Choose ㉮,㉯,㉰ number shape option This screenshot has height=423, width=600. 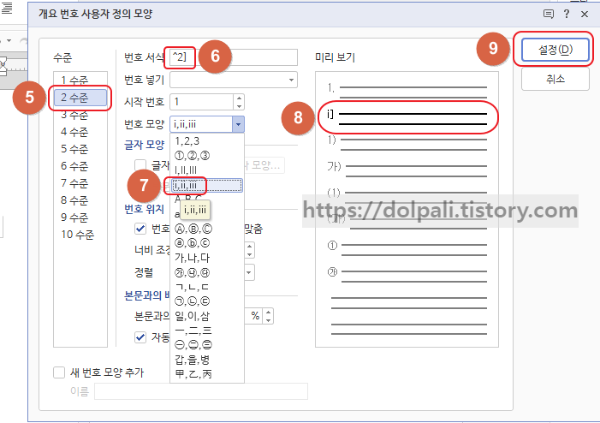(x=206, y=272)
